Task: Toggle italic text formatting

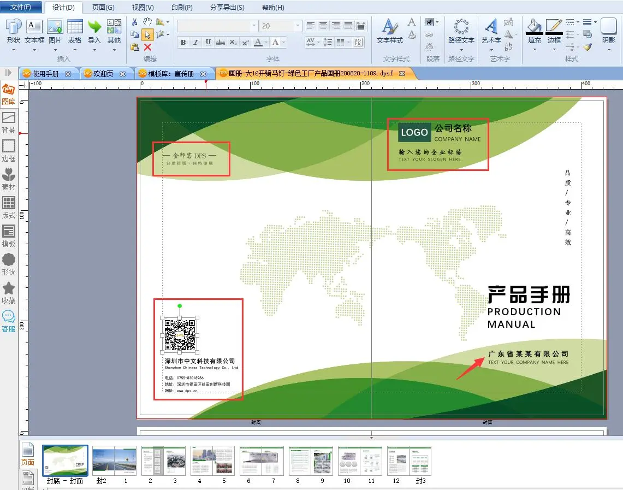Action: point(195,43)
